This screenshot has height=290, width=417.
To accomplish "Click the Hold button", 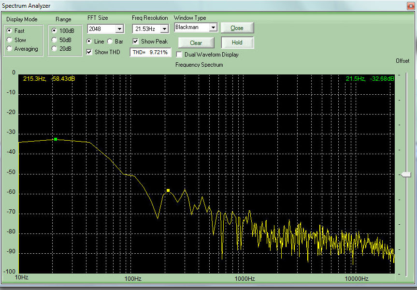I will (x=237, y=43).
